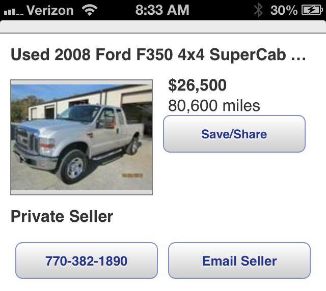This screenshot has width=326, height=291.
Task: Tap the 8:33 AM clock
Action: [x=162, y=10]
